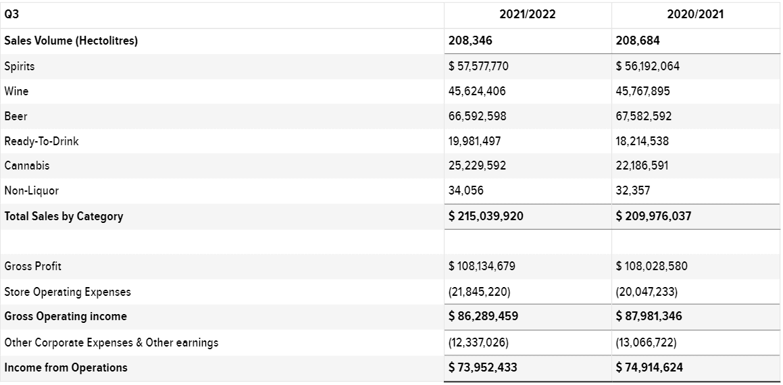Click the expense value (21,845,220)
Viewport: 783px width, 385px height.
point(480,292)
